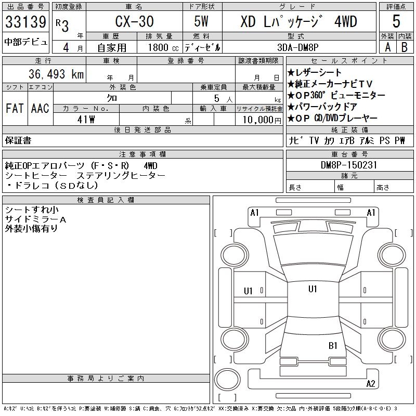Click the chassis number DM8P-150231
This screenshot has width=416, height=416.
349,165
